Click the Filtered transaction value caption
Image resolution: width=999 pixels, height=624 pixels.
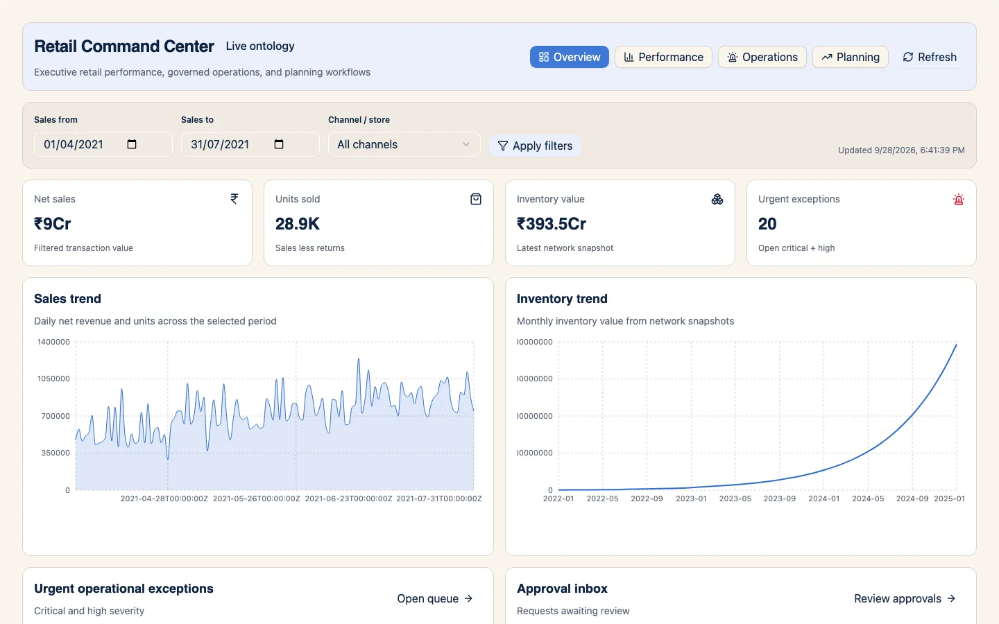83,248
